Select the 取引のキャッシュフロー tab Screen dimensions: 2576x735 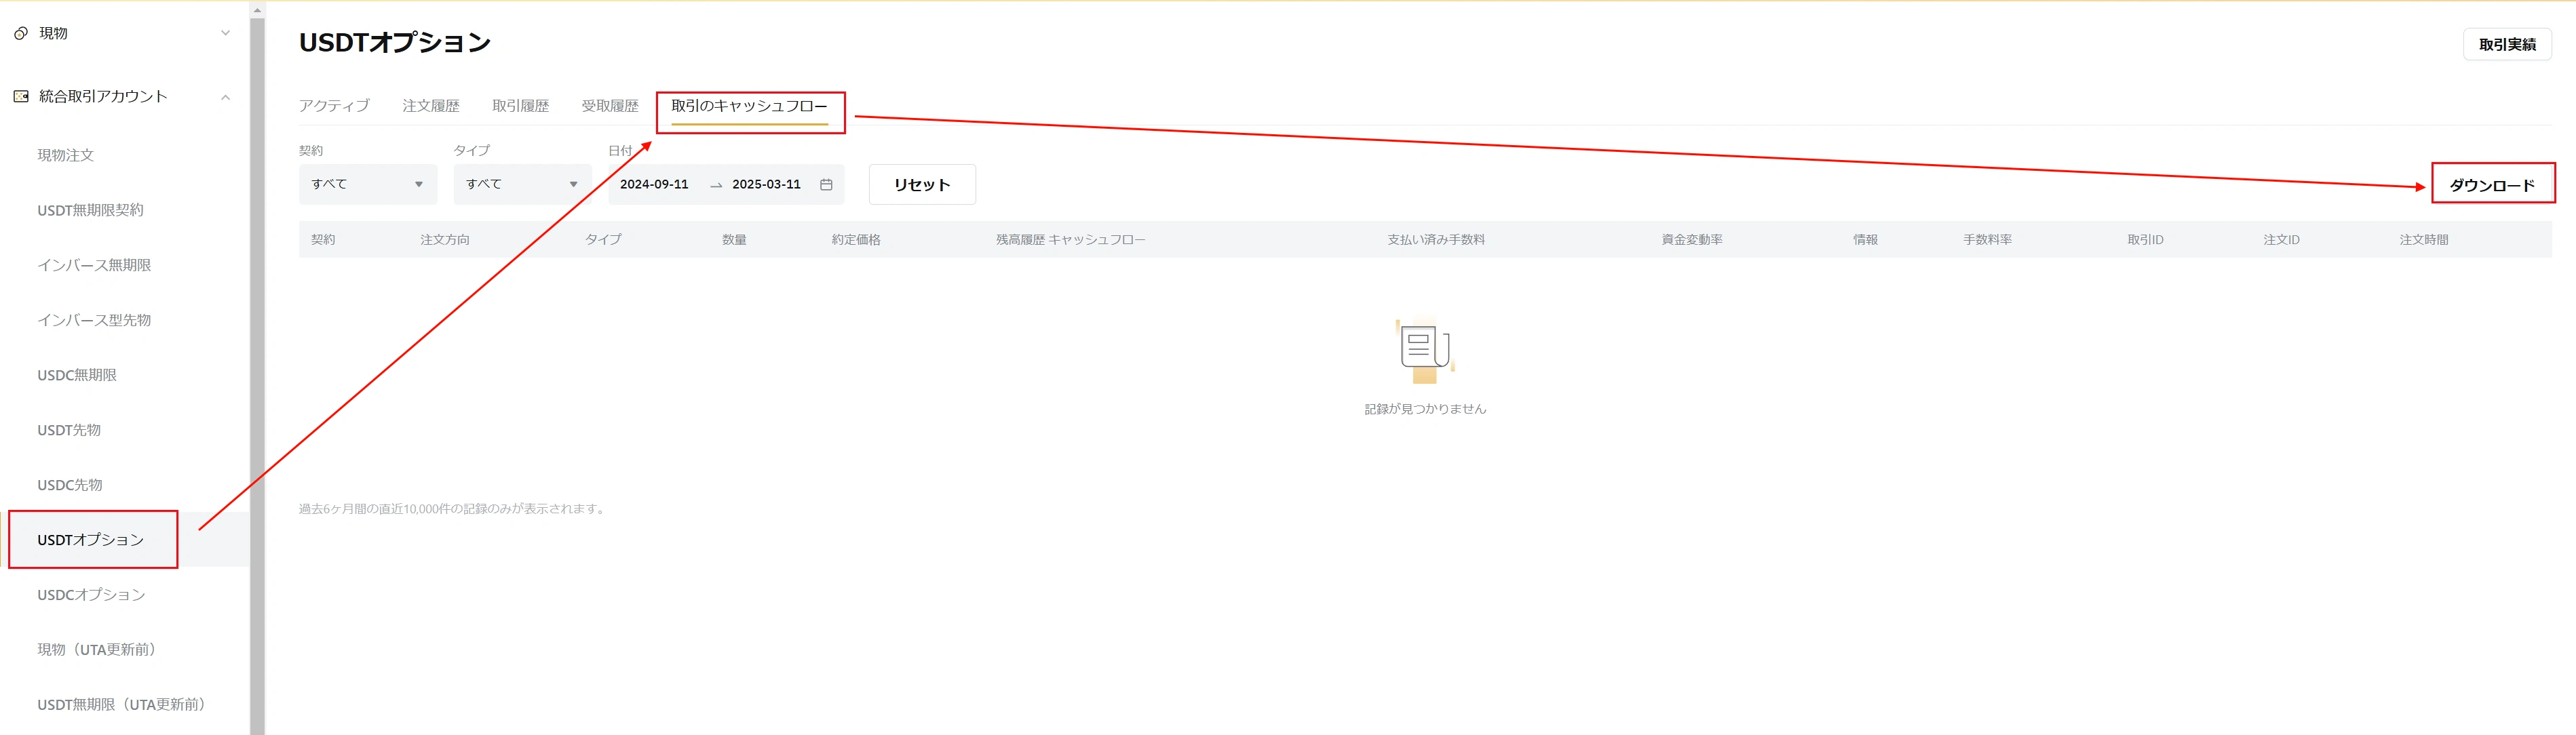749,106
